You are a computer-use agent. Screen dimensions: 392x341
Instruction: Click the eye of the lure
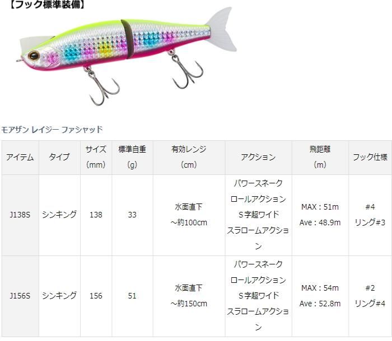[x=35, y=55]
